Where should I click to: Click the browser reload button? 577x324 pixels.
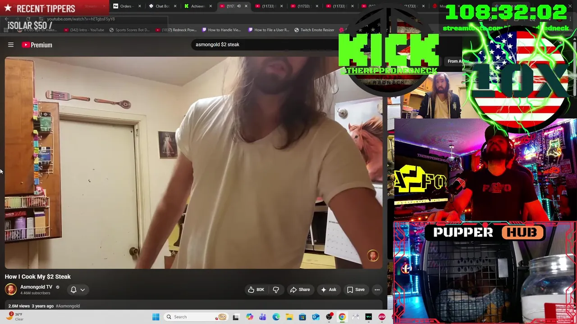pos(28,19)
